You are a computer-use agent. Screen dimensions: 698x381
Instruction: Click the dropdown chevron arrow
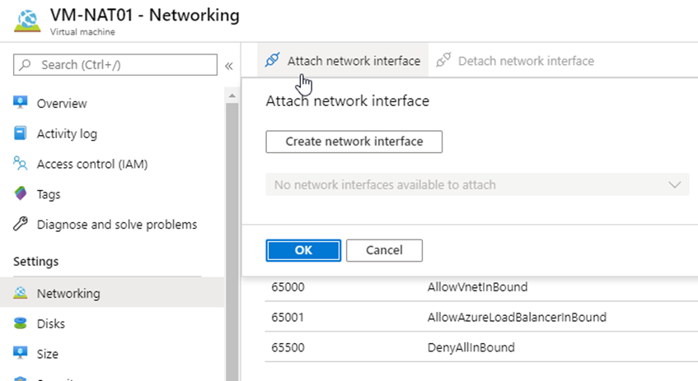[x=675, y=184]
